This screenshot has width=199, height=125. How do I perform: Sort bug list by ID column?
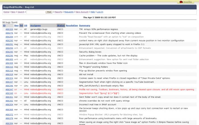(4, 26)
